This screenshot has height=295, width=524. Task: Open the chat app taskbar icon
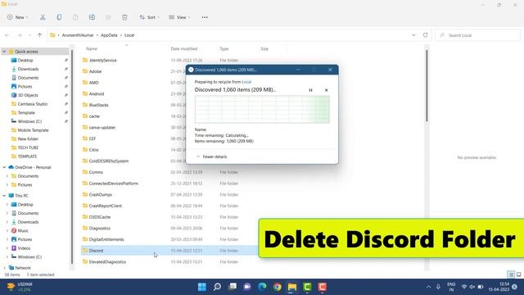[x=247, y=287]
